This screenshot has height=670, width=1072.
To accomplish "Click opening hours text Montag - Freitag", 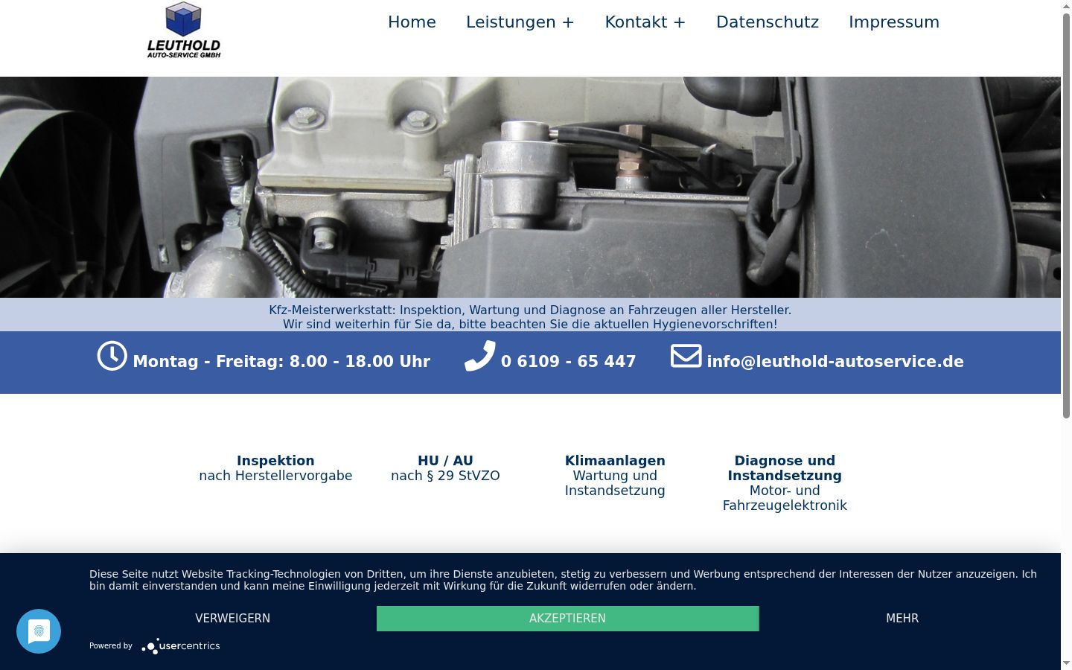I will pyautogui.click(x=281, y=362).
